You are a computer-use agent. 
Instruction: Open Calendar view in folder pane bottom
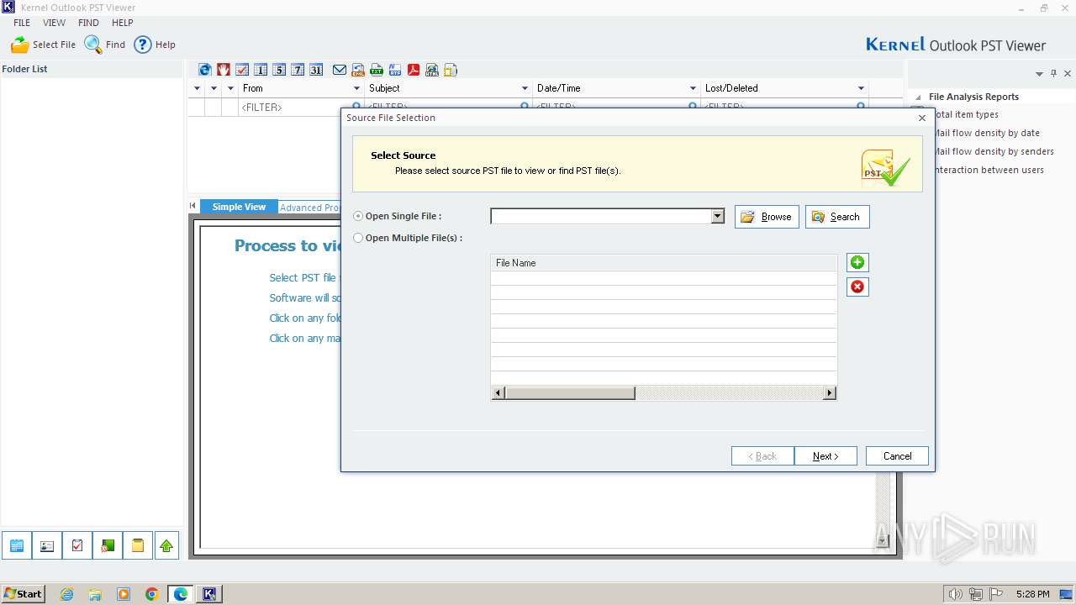(x=17, y=545)
